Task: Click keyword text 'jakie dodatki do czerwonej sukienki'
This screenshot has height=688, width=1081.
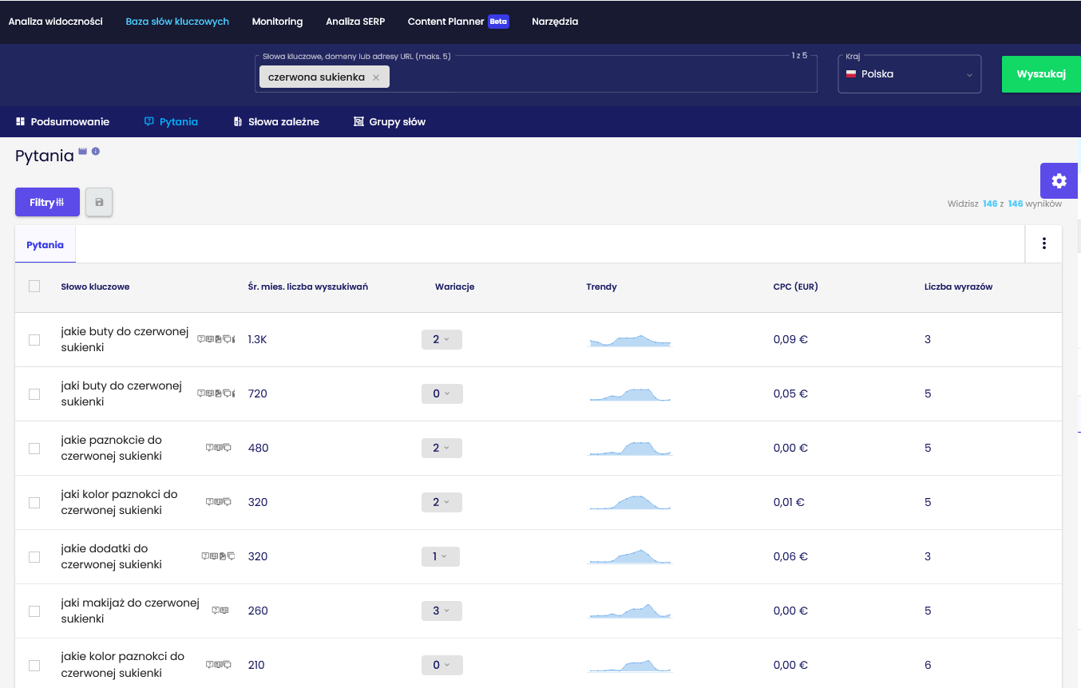Action: click(x=112, y=556)
